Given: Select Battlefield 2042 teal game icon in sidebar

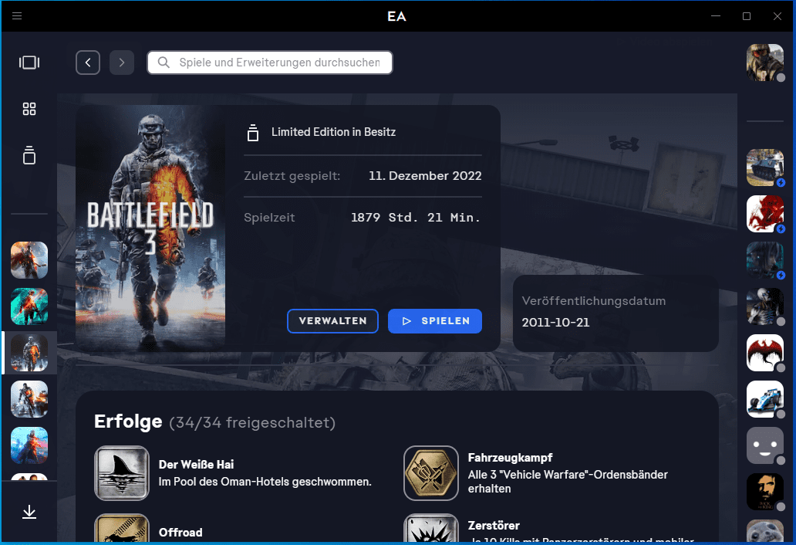Looking at the screenshot, I should coord(29,306).
